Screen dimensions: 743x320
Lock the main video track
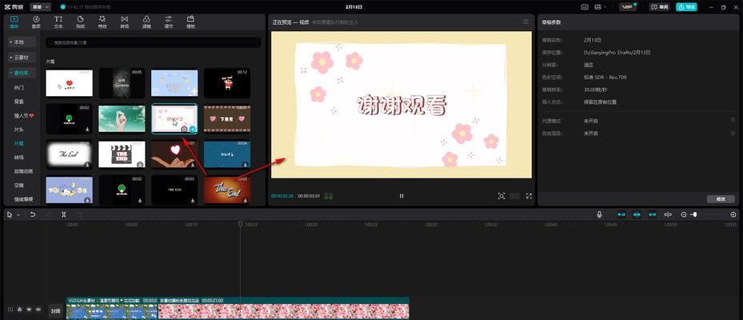tap(19, 310)
